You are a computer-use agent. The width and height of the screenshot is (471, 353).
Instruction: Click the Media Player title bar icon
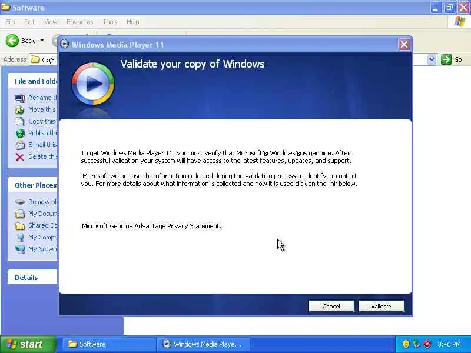65,44
